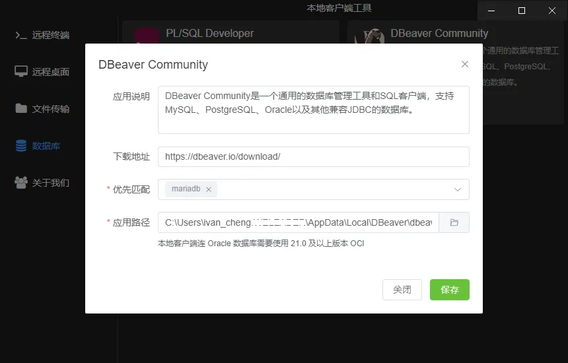This screenshot has height=363, width=568.
Task: Focus the 下载地址 URL field
Action: 314,156
